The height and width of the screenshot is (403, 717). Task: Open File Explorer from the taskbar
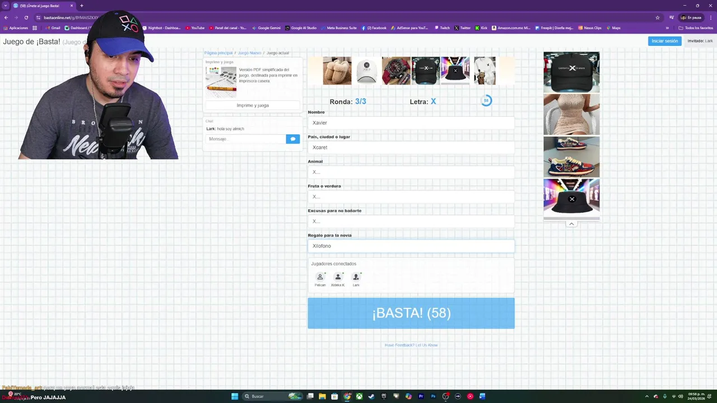tap(322, 396)
